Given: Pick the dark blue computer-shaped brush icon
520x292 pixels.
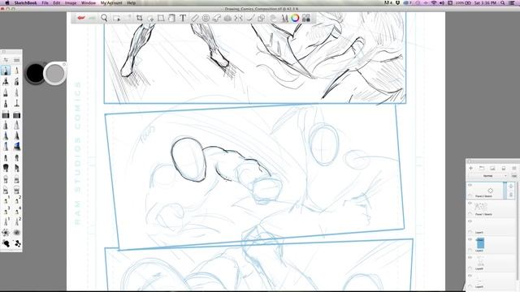Looking at the screenshot, I should tap(17, 146).
